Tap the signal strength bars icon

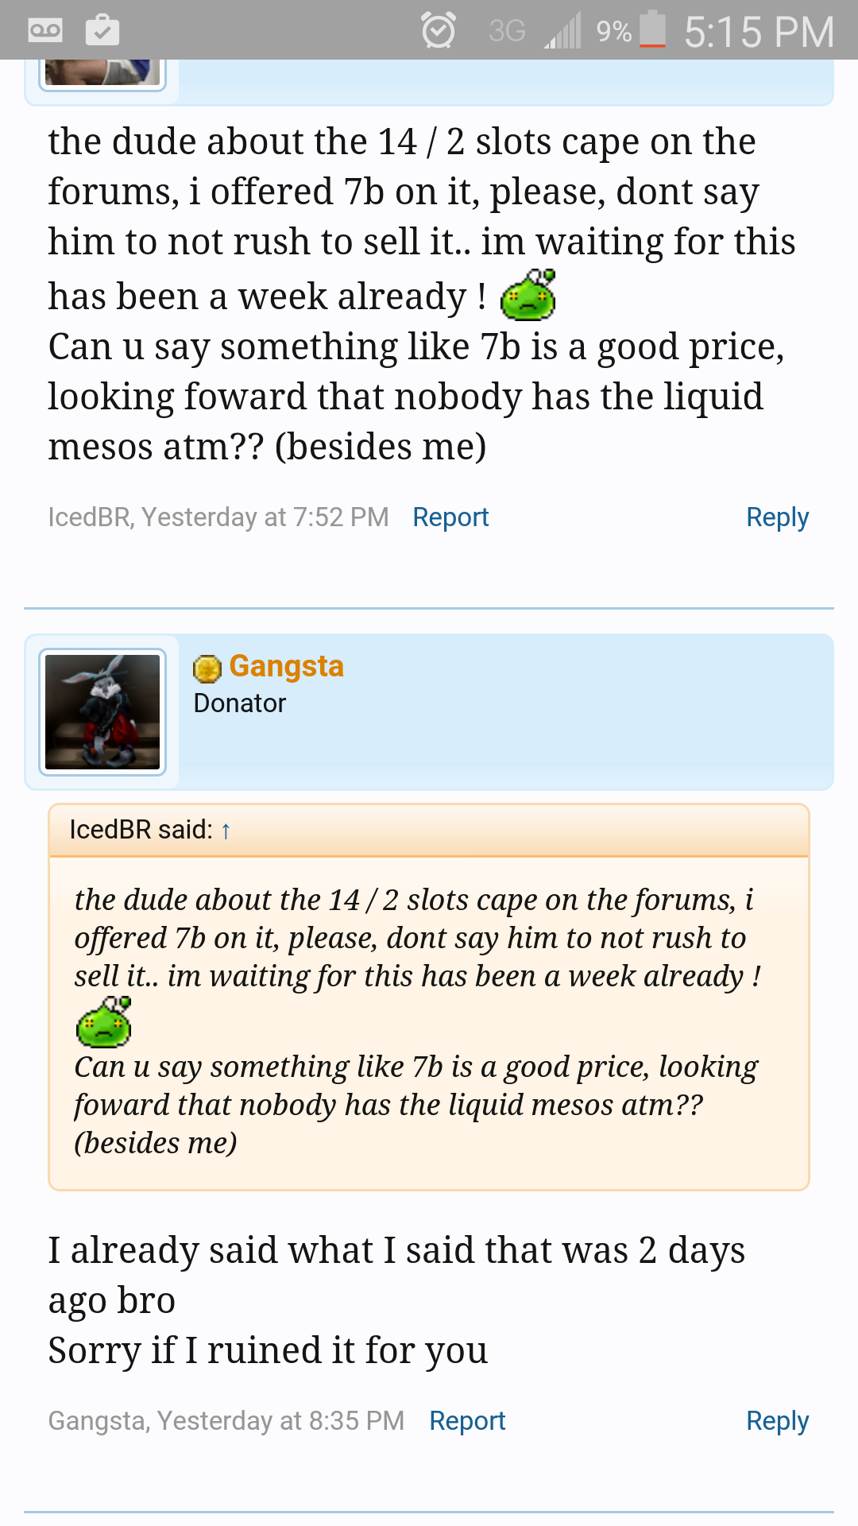click(x=563, y=31)
